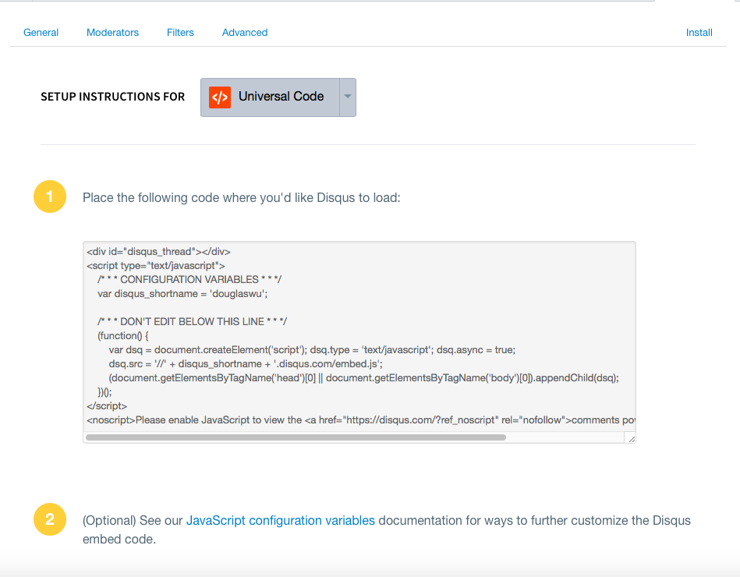This screenshot has height=577, width=740.
Task: Click the document.createElement('script') code line
Action: pyautogui.click(x=312, y=349)
